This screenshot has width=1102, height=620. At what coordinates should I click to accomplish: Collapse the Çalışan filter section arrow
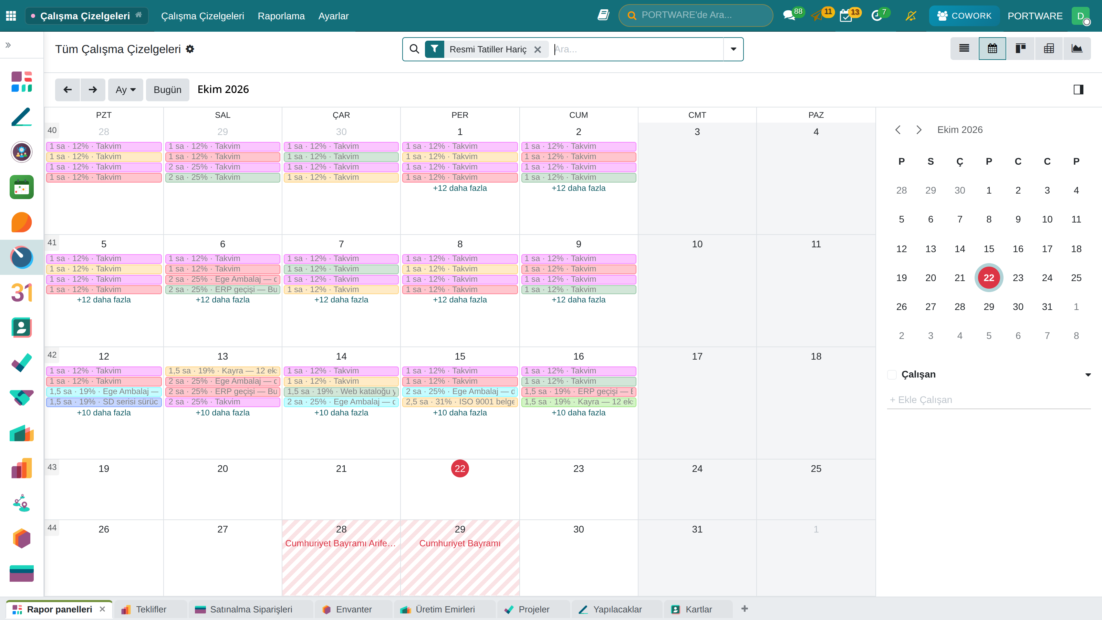pyautogui.click(x=1088, y=374)
